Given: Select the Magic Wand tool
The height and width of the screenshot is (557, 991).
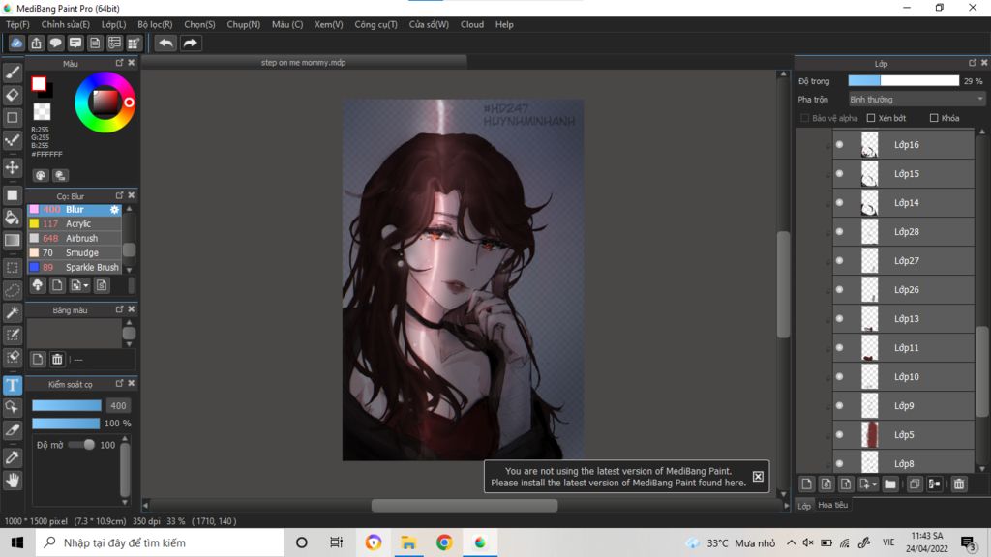Looking at the screenshot, I should click(x=12, y=312).
